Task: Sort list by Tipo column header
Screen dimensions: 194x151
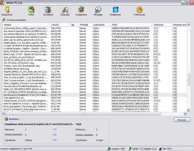Action: [x=73, y=25]
